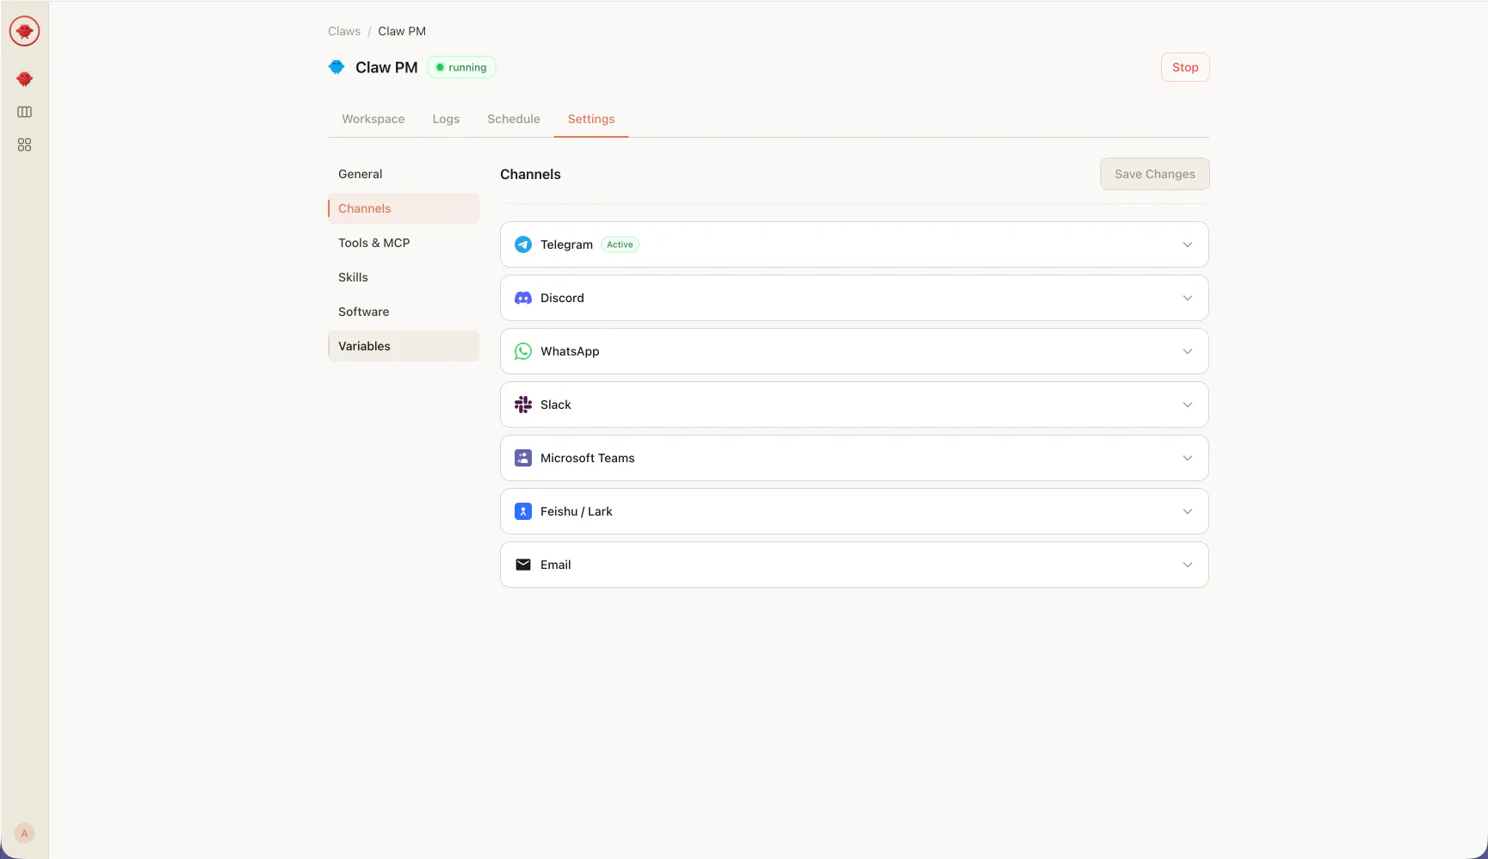Open General settings section
Image resolution: width=1488 pixels, height=859 pixels.
point(404,174)
